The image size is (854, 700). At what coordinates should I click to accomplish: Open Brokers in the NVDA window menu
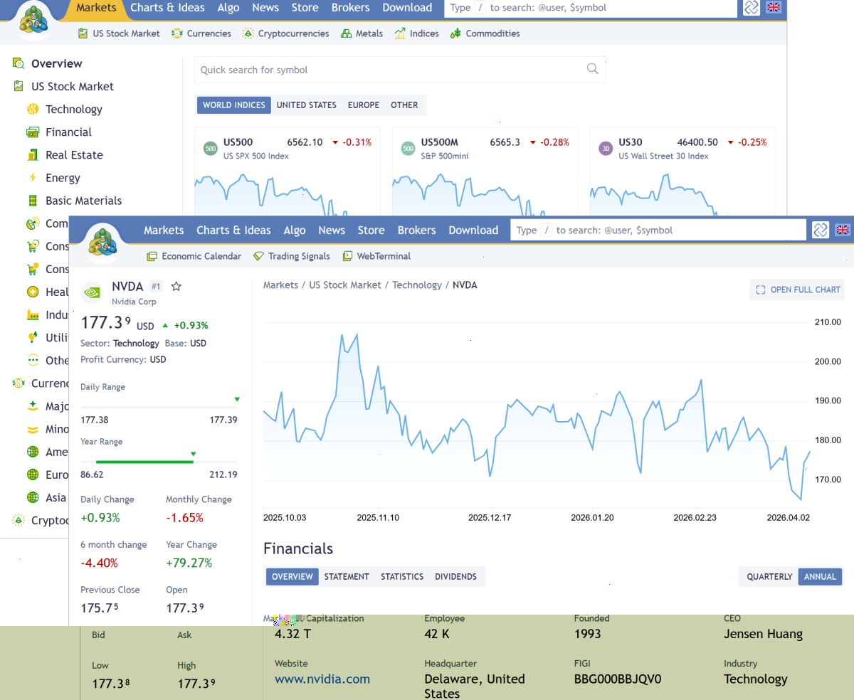click(416, 230)
